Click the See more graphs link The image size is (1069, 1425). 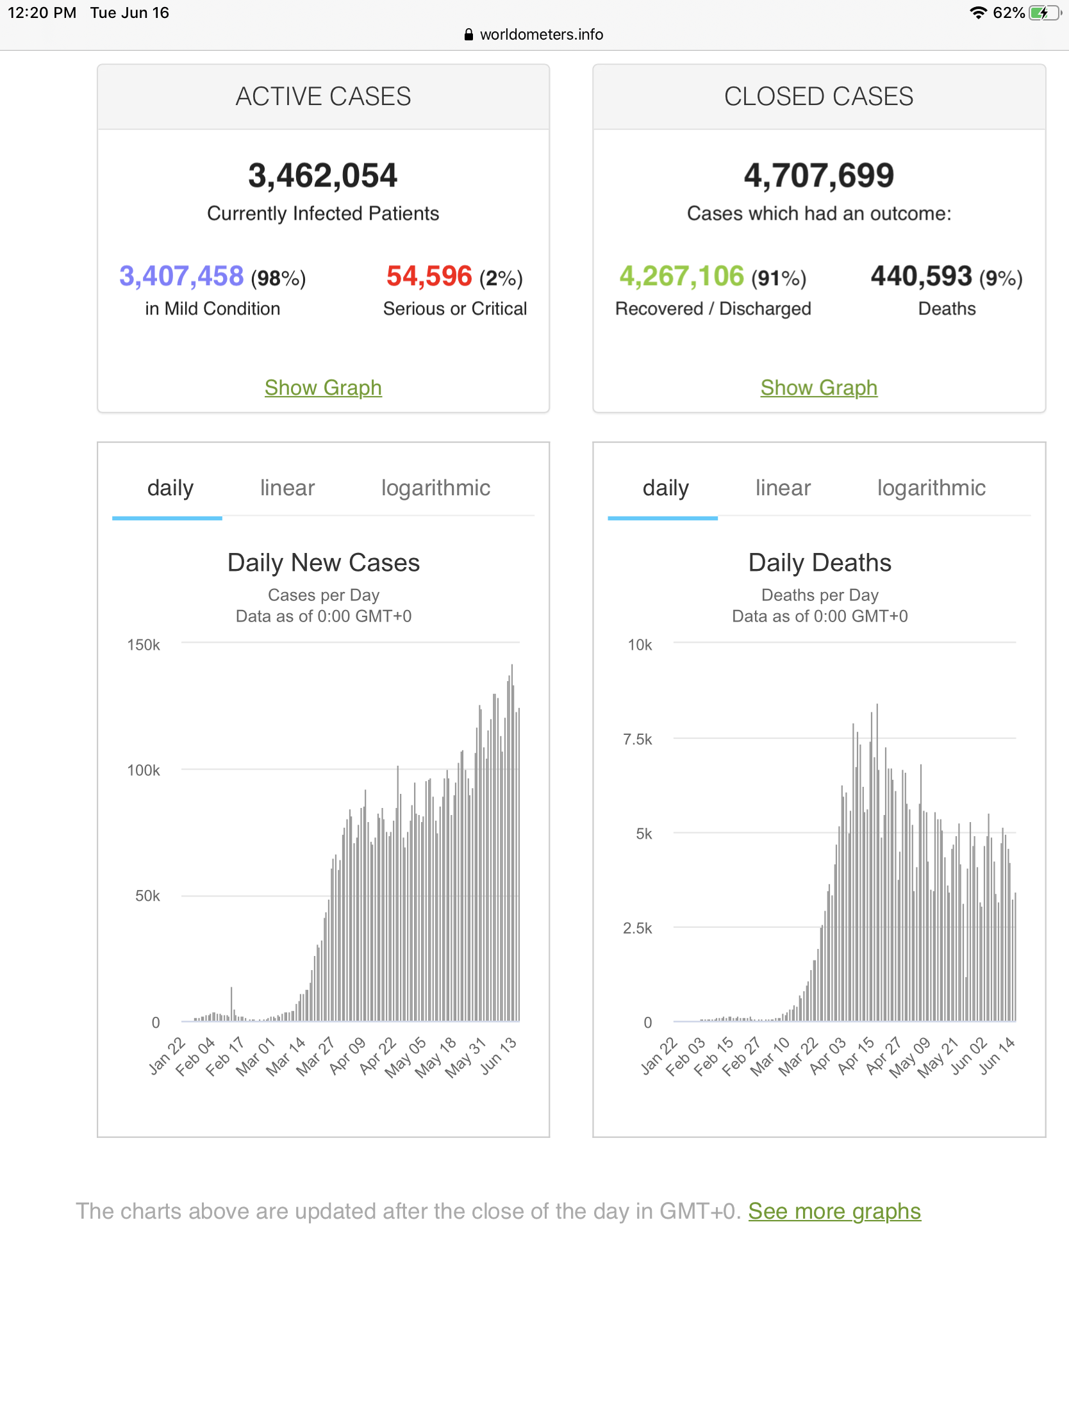pyautogui.click(x=834, y=1211)
